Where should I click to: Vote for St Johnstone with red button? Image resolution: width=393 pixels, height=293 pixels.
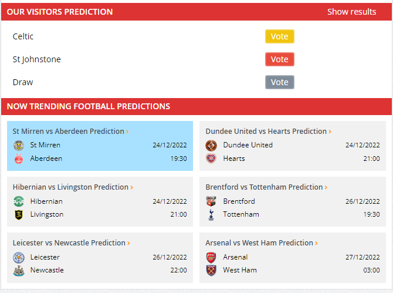(x=279, y=59)
